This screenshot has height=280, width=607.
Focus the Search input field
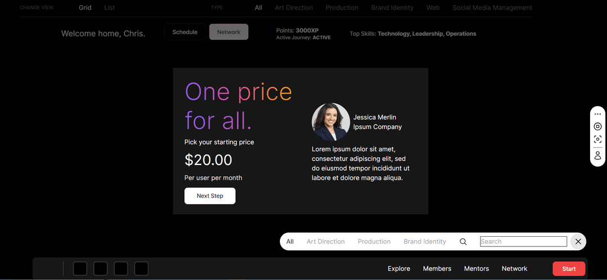point(523,242)
